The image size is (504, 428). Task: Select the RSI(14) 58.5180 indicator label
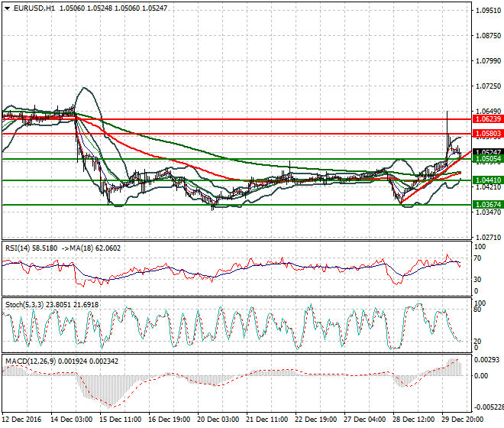[x=31, y=248]
